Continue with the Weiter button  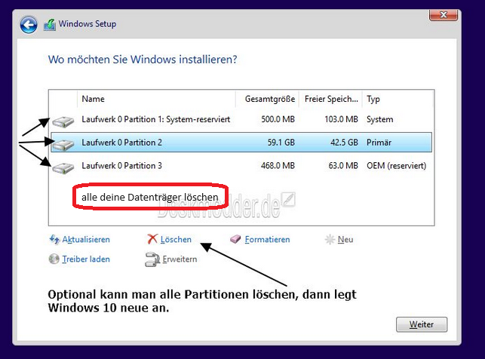tap(422, 324)
